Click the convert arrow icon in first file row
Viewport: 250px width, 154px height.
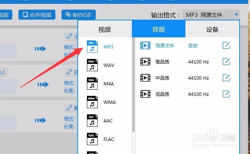coord(40,49)
